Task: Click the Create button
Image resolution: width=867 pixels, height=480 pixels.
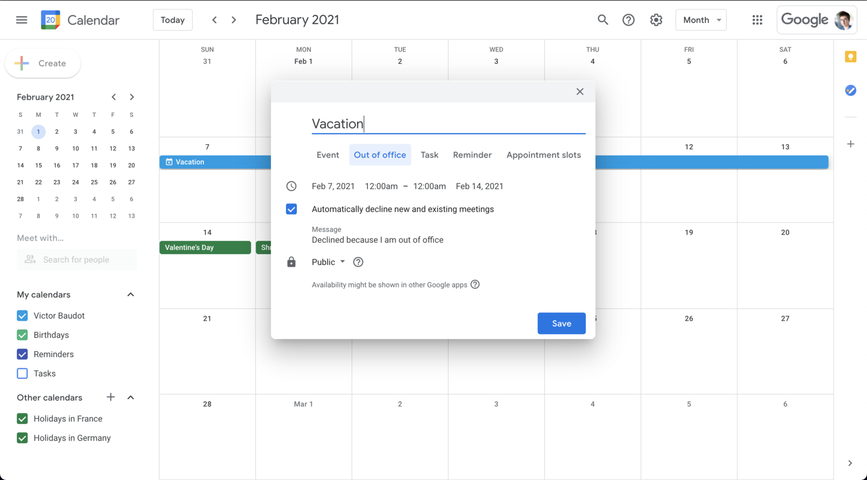Action: (x=43, y=63)
